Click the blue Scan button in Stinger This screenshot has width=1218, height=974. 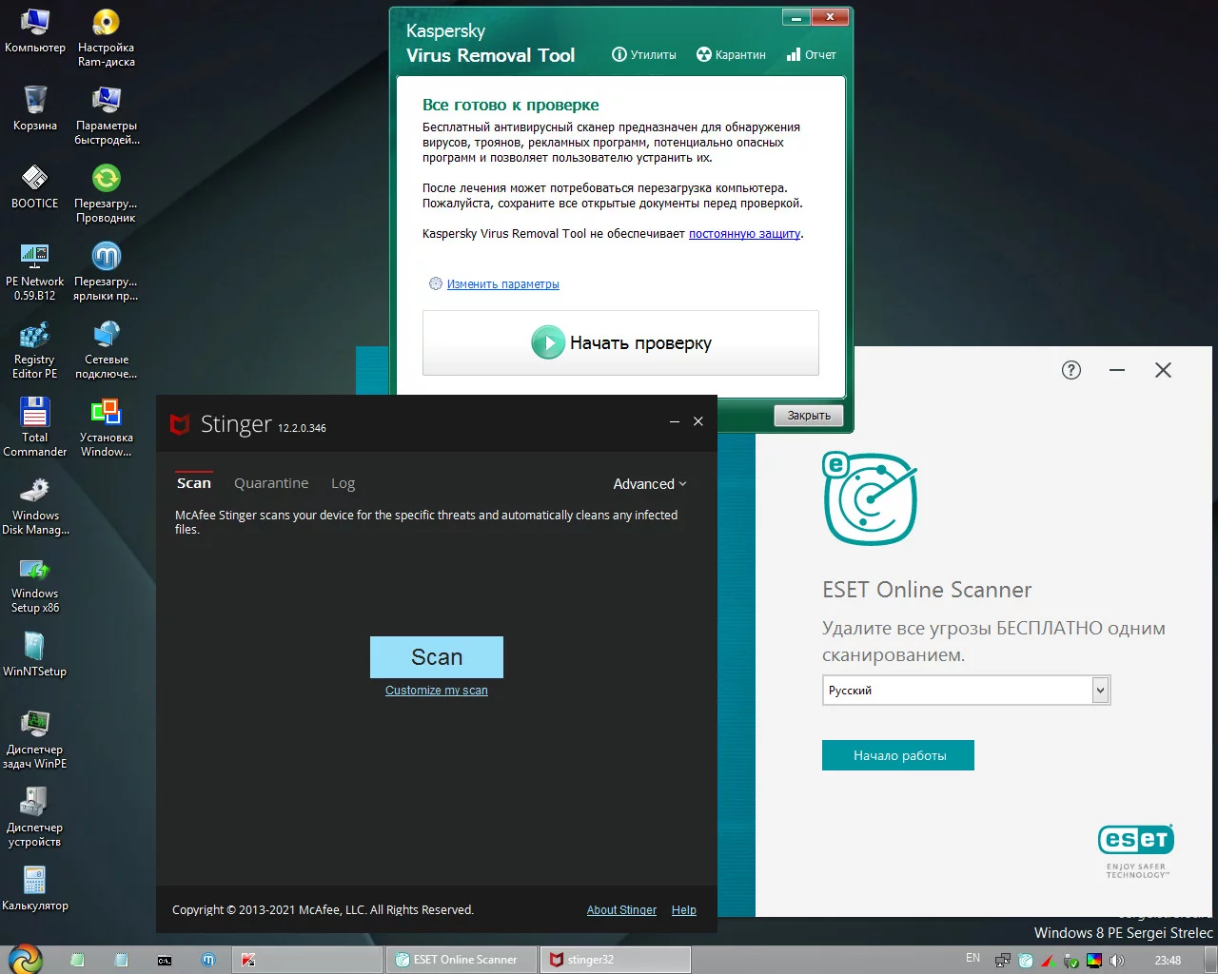(437, 657)
